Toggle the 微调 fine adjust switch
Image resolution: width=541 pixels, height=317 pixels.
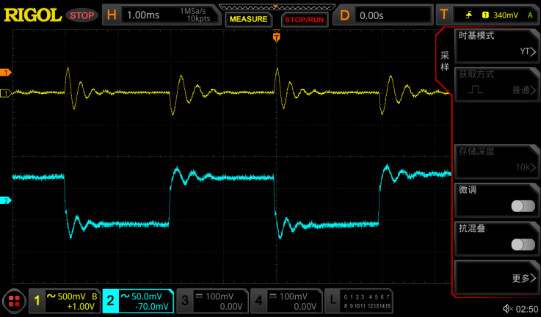click(x=523, y=206)
